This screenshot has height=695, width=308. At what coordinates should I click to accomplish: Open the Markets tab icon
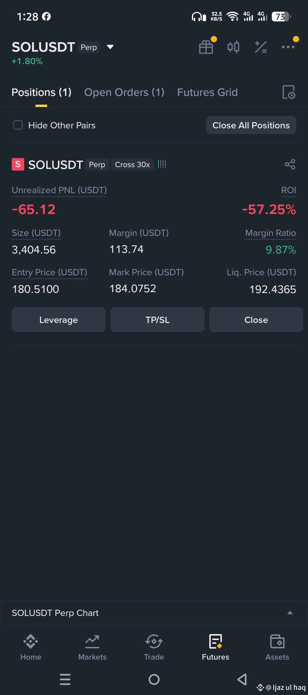(x=92, y=641)
